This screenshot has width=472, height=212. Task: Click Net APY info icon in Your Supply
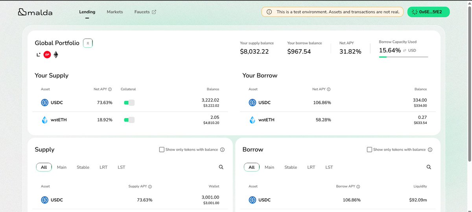(110, 89)
